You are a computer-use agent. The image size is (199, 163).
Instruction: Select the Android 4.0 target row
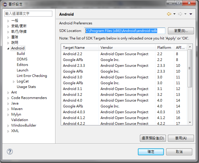tap(124, 100)
